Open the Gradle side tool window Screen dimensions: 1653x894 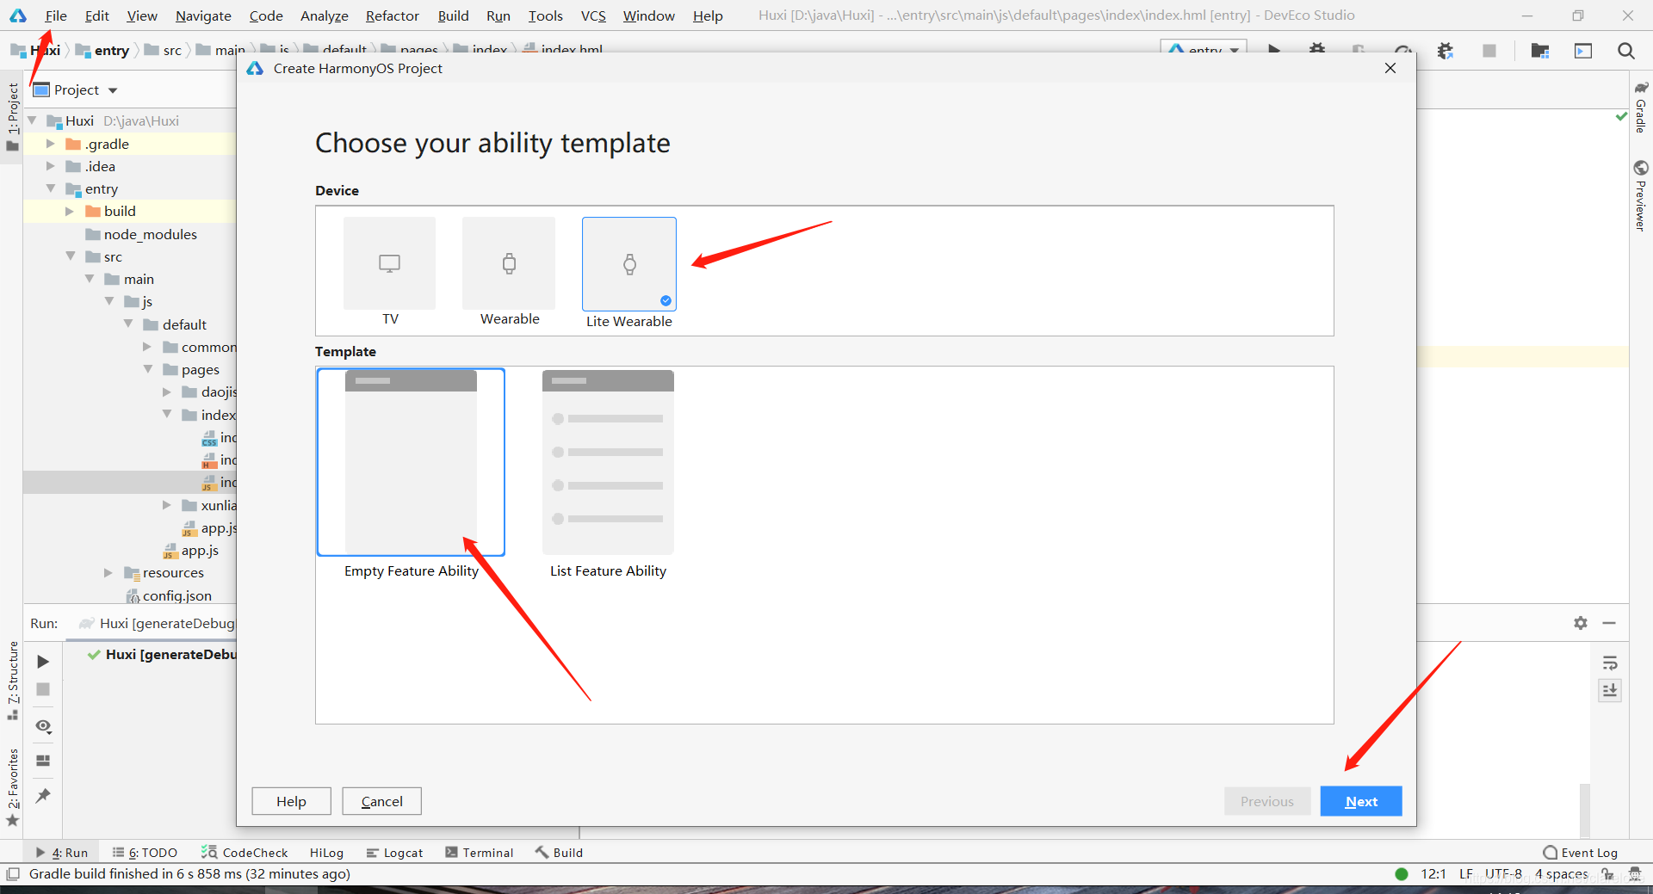tap(1641, 108)
